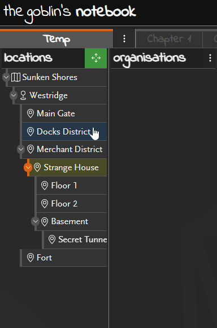Open the Floor 2 location

tap(72, 204)
